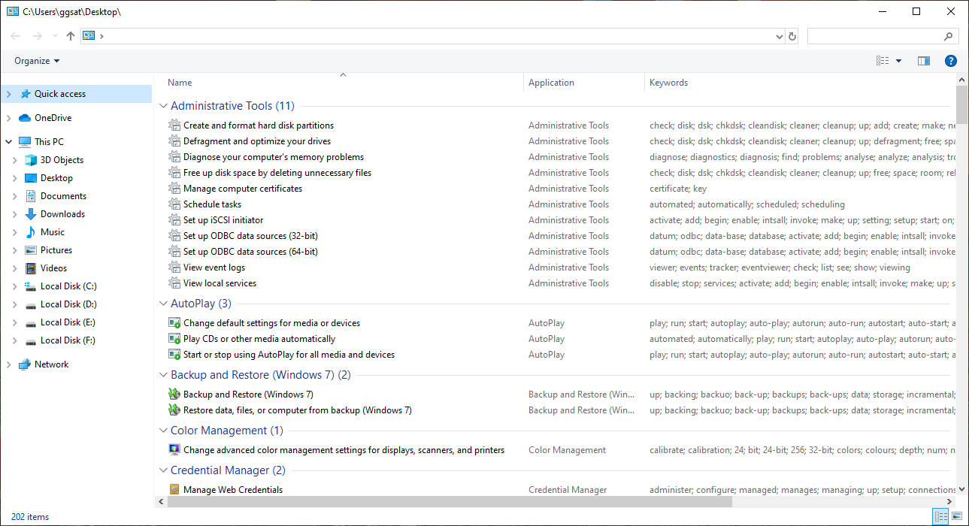Open Diagnose your computer's memory problems

(x=274, y=157)
